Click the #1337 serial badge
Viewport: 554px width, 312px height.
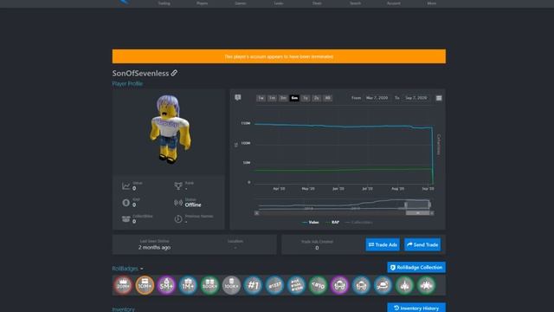pyautogui.click(x=274, y=285)
